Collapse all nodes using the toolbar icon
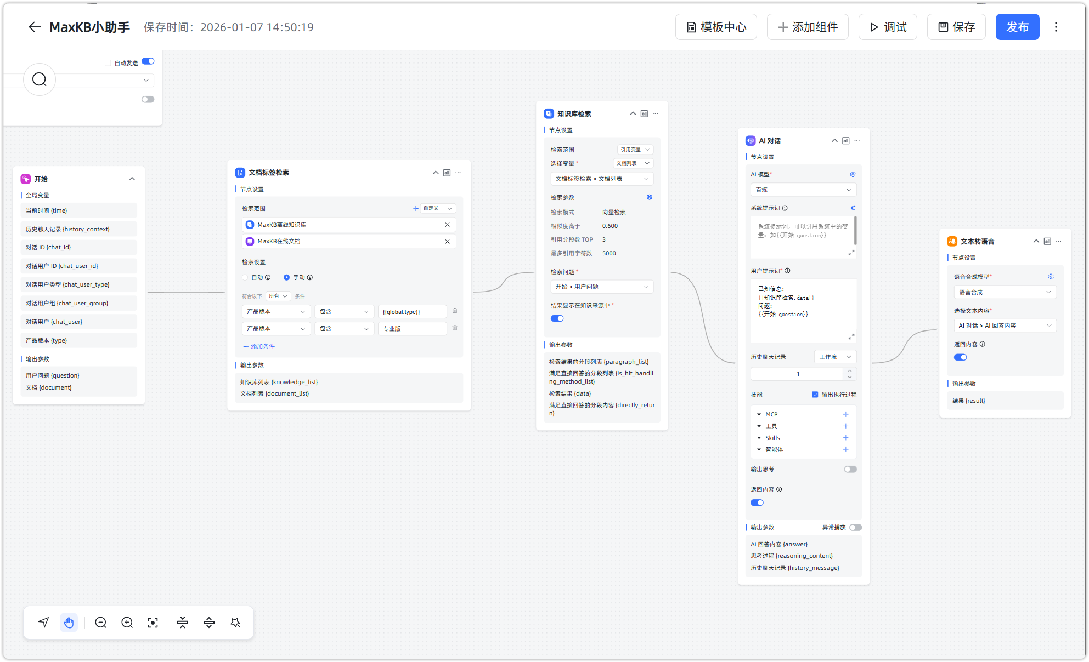This screenshot has height=662, width=1089. tap(183, 623)
